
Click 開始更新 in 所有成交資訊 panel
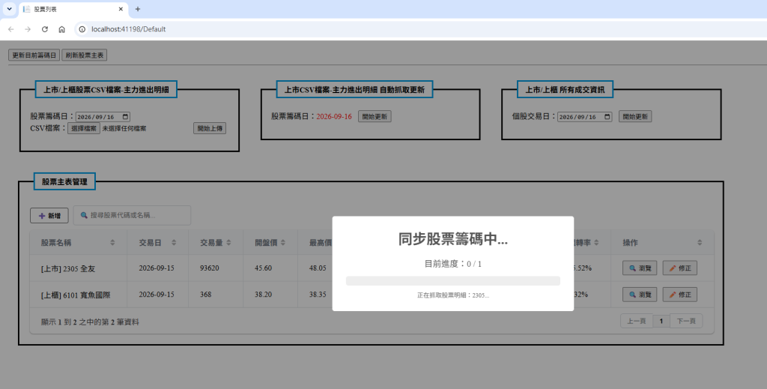pyautogui.click(x=635, y=116)
